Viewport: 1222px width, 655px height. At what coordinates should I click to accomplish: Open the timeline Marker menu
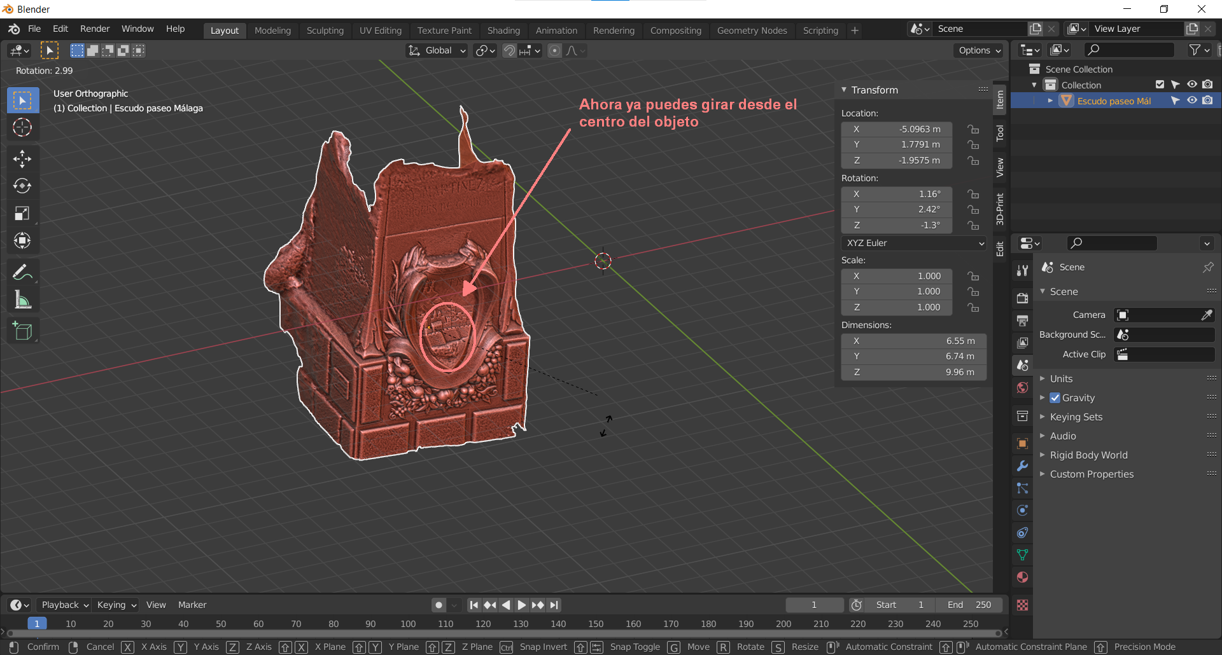point(192,605)
